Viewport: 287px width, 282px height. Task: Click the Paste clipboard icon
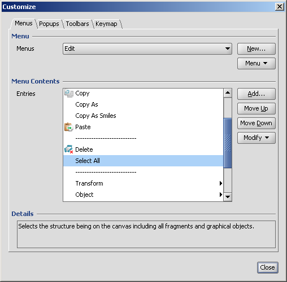tap(69, 127)
